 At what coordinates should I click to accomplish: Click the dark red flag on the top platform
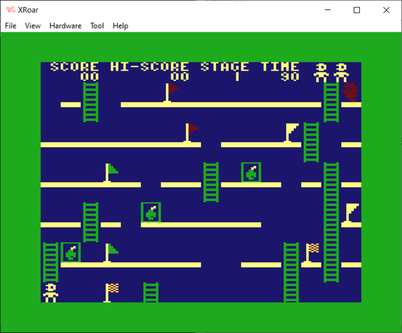click(x=171, y=93)
